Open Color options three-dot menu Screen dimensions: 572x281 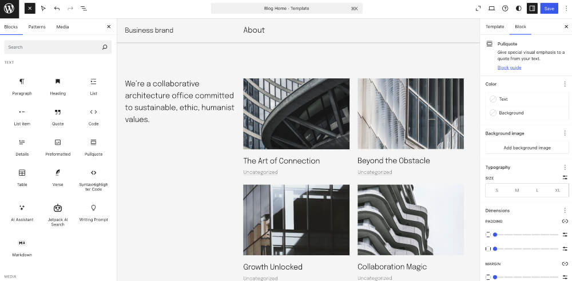click(x=565, y=84)
